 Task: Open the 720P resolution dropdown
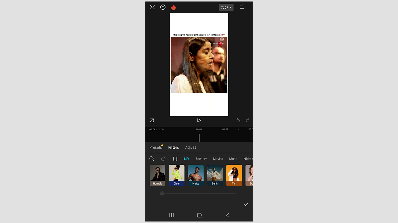226,7
